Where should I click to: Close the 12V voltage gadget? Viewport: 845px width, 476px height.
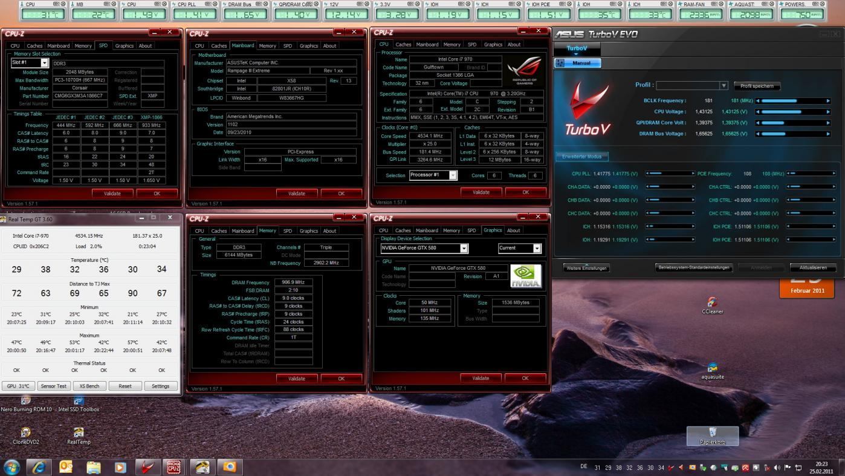pos(366,4)
